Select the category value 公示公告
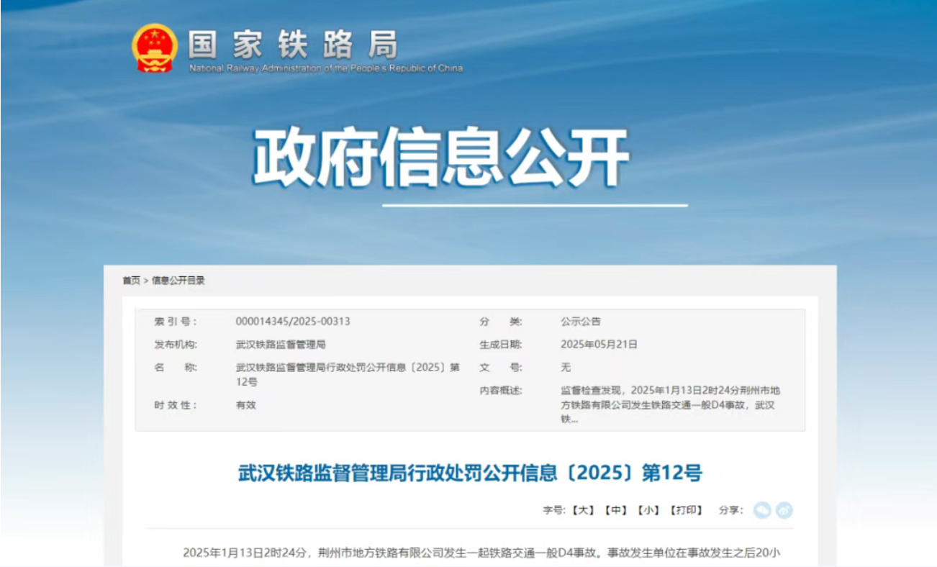Image resolution: width=937 pixels, height=567 pixels. coord(581,322)
